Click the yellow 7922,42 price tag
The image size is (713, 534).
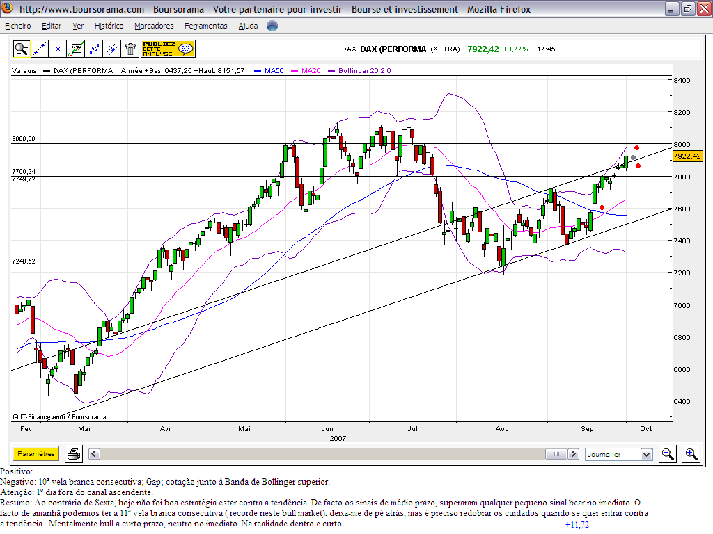[687, 156]
